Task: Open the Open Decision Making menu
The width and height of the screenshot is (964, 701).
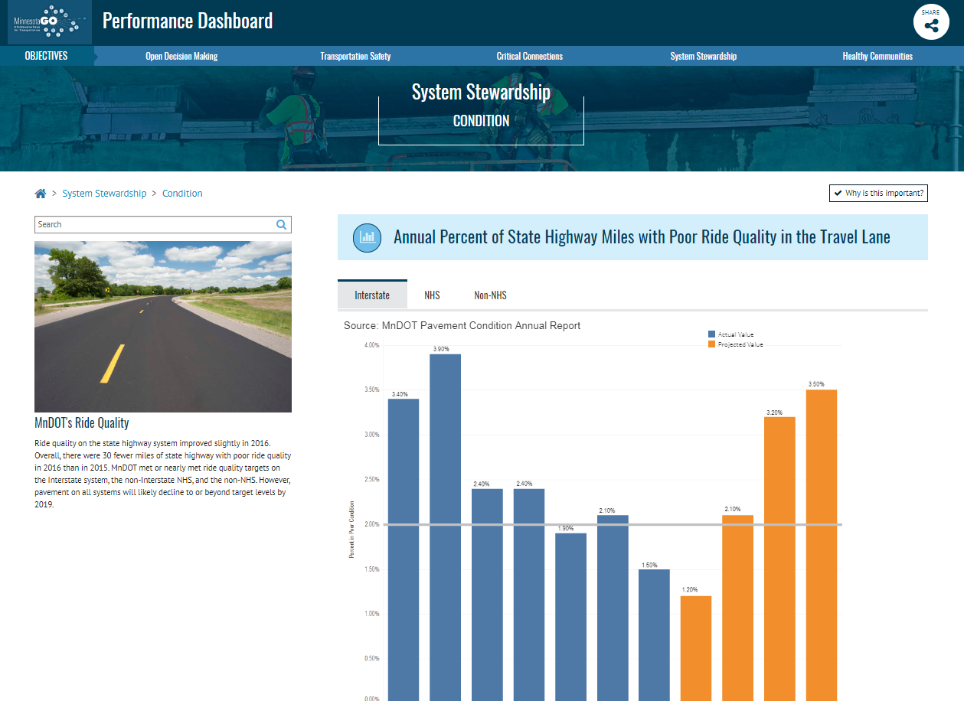Action: (x=181, y=56)
